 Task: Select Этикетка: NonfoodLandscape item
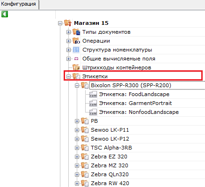[139, 112]
